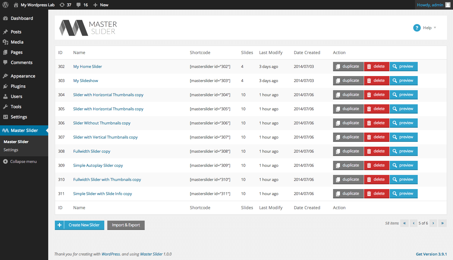
Task: Open the comments bubble icon showing 16
Action: coord(78,5)
